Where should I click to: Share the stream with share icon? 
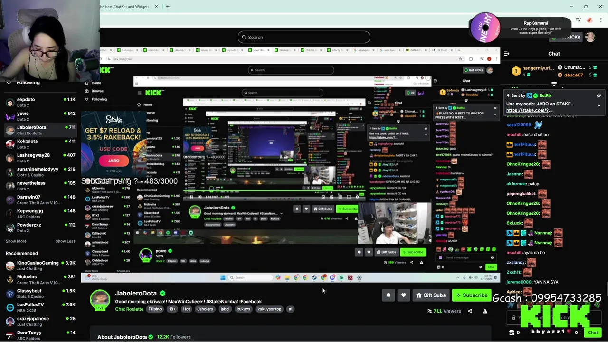point(470,311)
